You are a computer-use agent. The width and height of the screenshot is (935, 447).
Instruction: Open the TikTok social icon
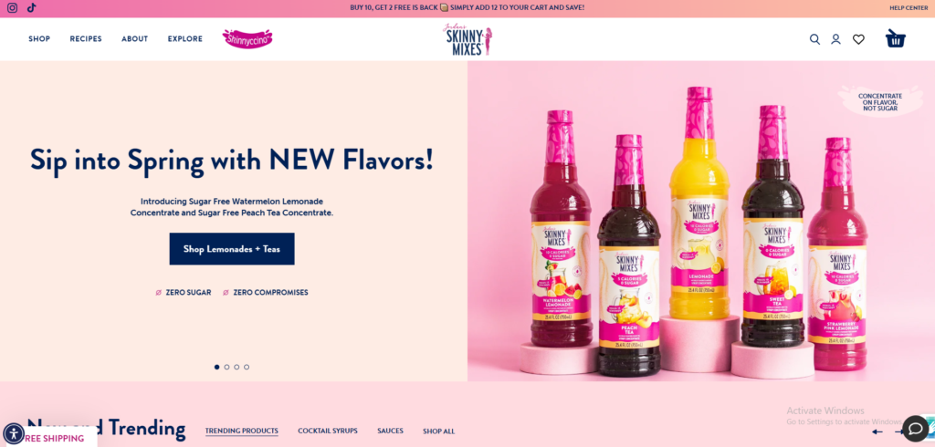coord(32,8)
